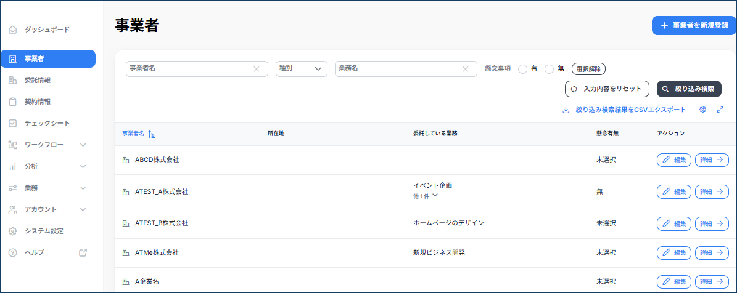Click the ATMe株式会社 name text

(157, 253)
